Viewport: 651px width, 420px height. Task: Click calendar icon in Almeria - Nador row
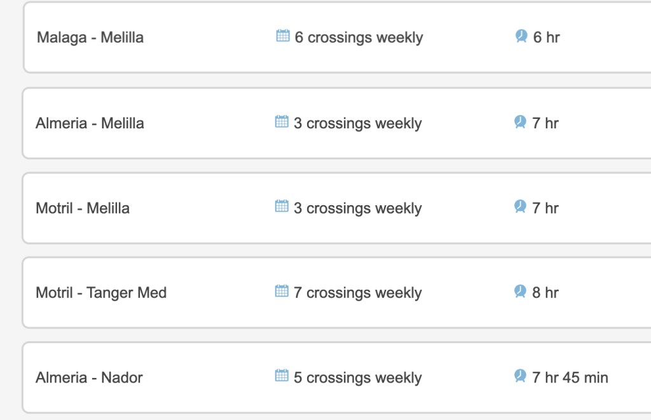[x=282, y=376]
